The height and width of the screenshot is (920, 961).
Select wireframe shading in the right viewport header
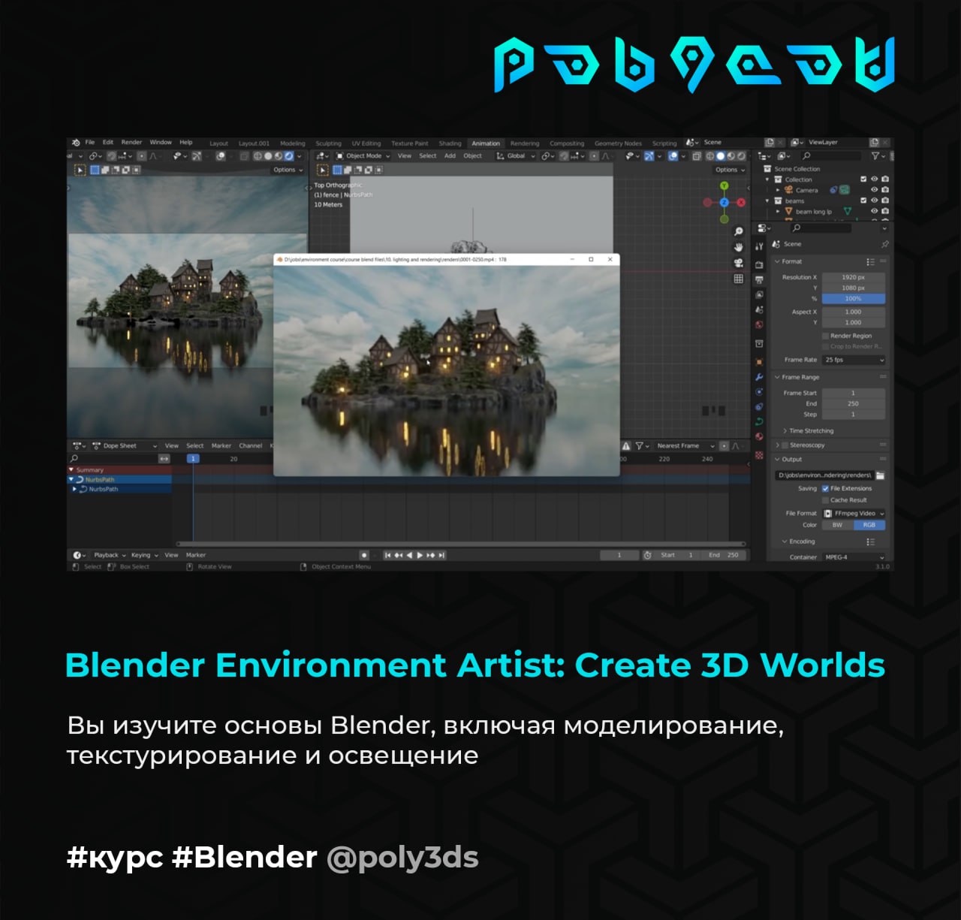pyautogui.click(x=709, y=156)
